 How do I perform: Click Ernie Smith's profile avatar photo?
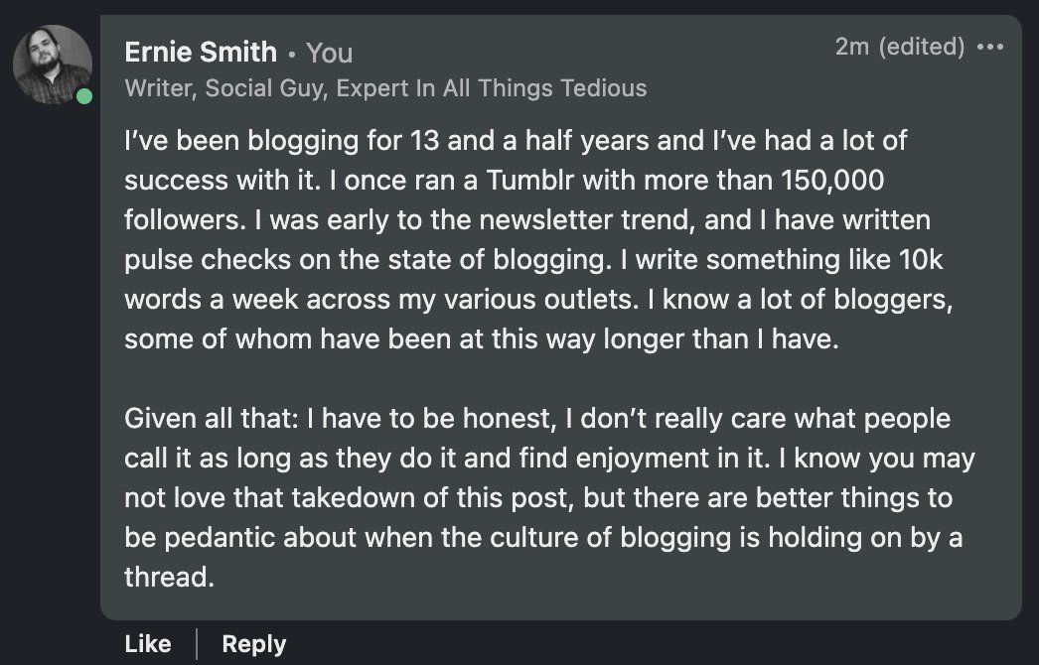(x=52, y=65)
